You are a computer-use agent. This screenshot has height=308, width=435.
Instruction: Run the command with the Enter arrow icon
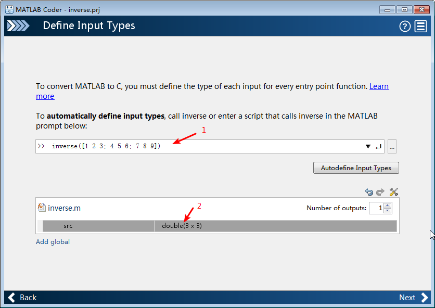(378, 147)
